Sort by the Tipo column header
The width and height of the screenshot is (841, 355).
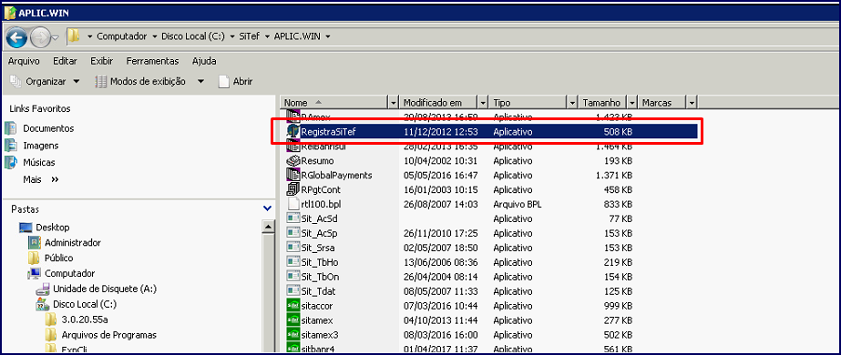pos(528,102)
